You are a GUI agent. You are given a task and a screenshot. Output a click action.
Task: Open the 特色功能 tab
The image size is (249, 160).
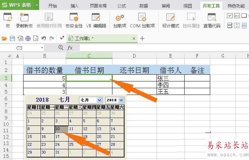[x=236, y=6]
